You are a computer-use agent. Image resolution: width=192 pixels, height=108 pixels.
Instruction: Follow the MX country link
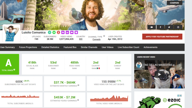(x=81, y=39)
